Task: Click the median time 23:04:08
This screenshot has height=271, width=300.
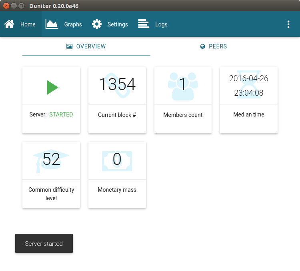Action: [249, 93]
